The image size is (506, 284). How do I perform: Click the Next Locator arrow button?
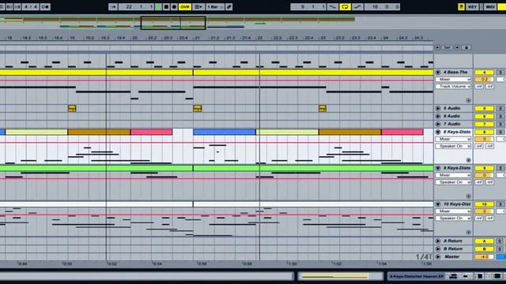[x=457, y=47]
